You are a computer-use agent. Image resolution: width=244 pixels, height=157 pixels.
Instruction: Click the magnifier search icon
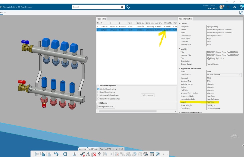coord(122,7)
